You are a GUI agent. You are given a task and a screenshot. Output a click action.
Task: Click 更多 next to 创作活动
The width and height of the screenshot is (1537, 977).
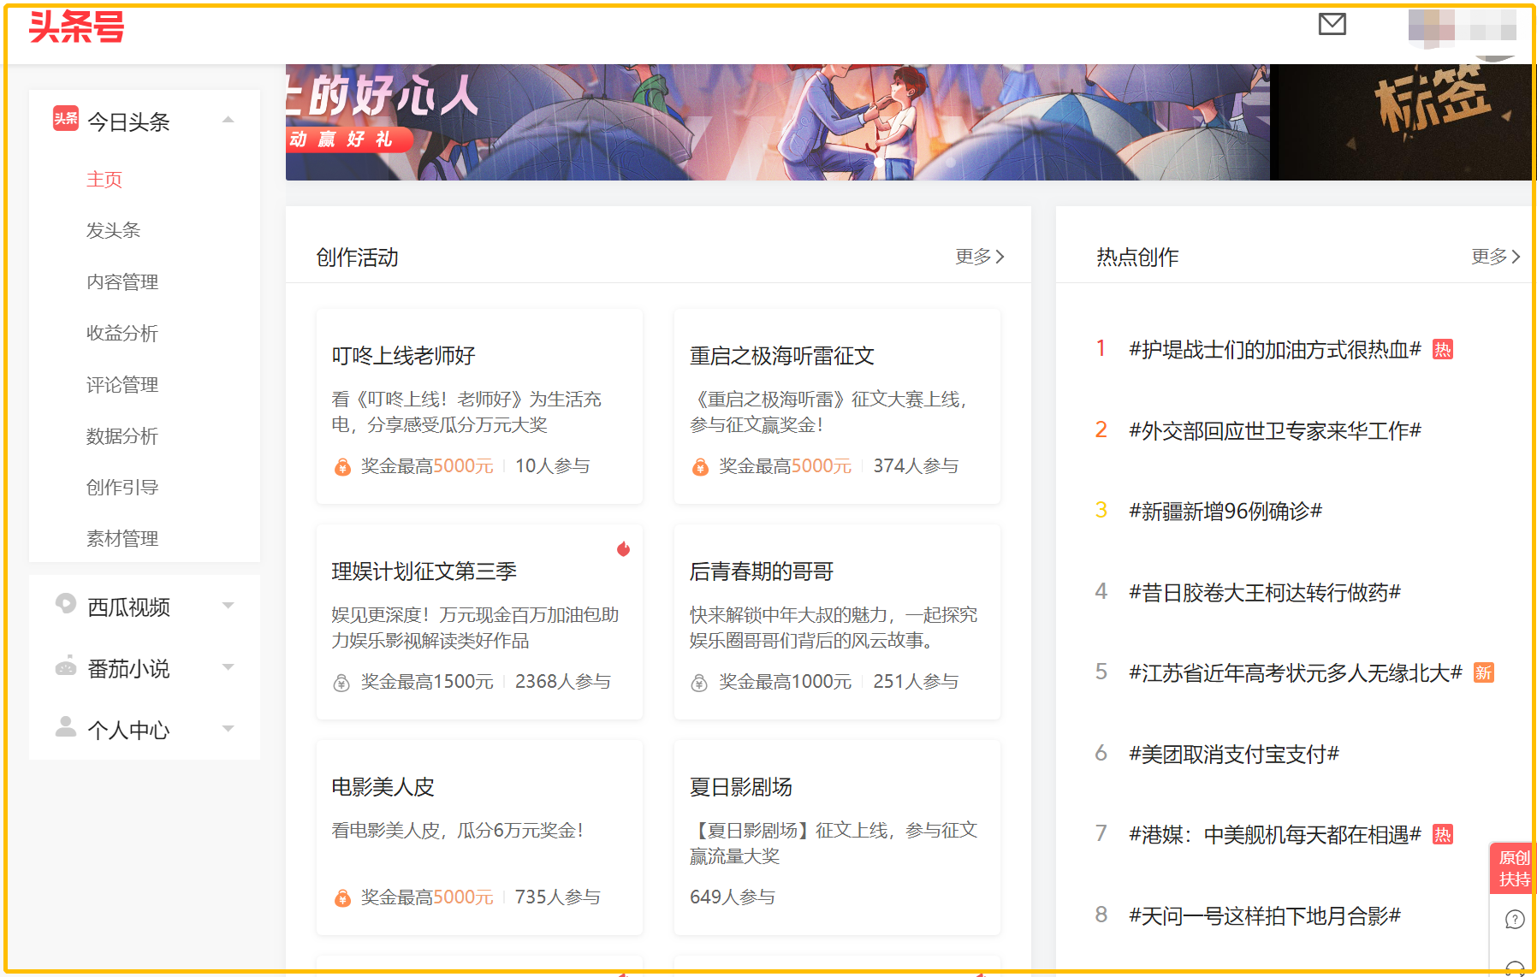(x=979, y=257)
